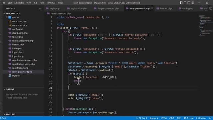Toggle primary sidebar layout icon

tap(181, 3)
